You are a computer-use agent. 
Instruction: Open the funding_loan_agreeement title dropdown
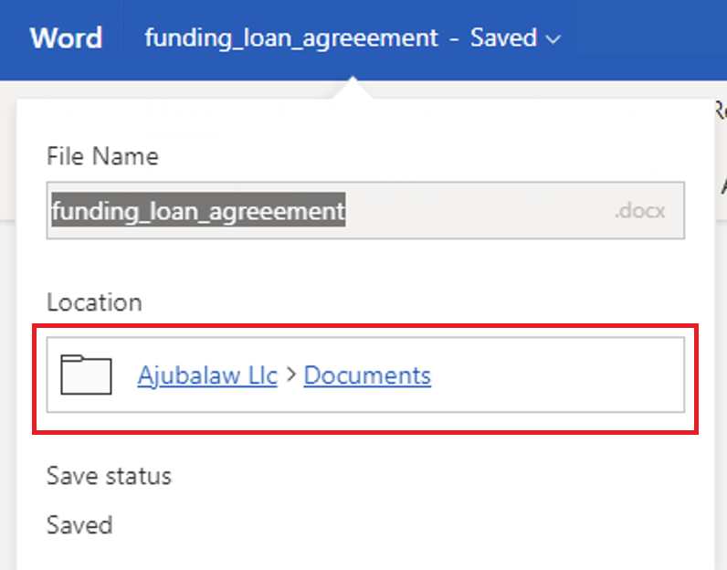pyautogui.click(x=291, y=38)
